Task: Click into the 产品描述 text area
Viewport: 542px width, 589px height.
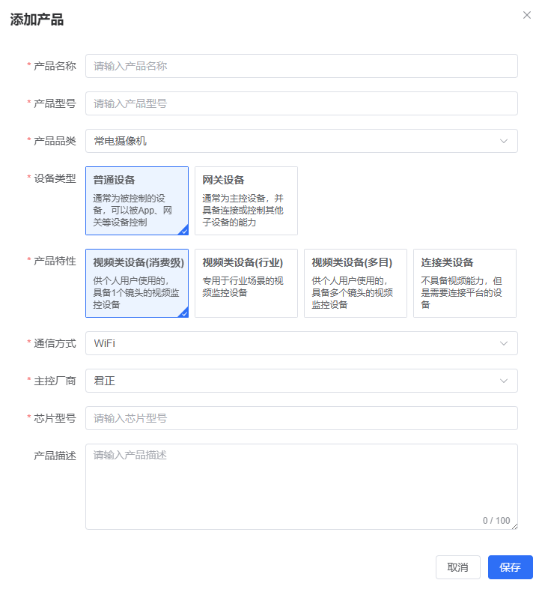Action: pos(302,487)
